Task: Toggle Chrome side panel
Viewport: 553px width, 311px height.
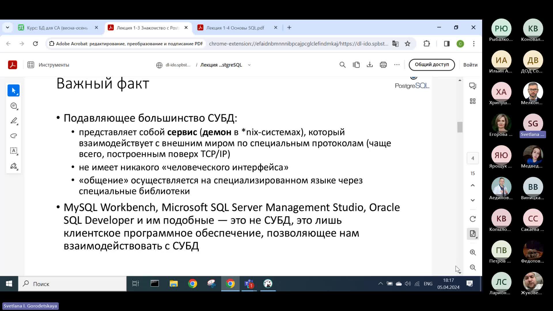Action: [447, 44]
